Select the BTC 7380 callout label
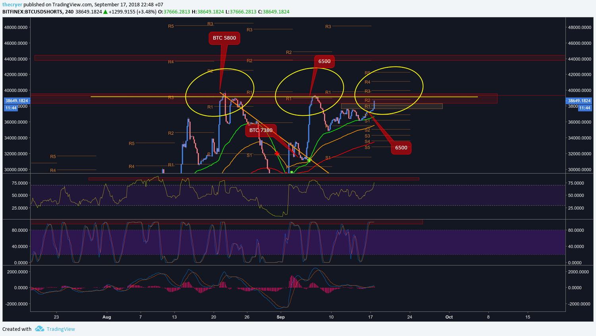596x336 pixels. (x=261, y=130)
